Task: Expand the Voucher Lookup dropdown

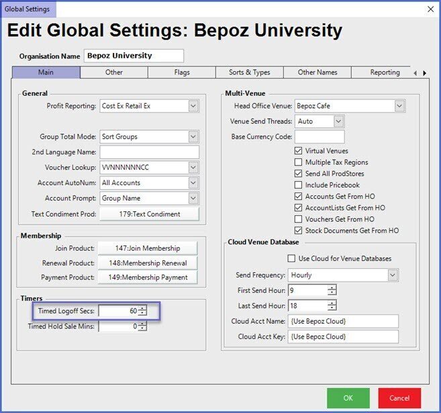Action: tap(193, 168)
